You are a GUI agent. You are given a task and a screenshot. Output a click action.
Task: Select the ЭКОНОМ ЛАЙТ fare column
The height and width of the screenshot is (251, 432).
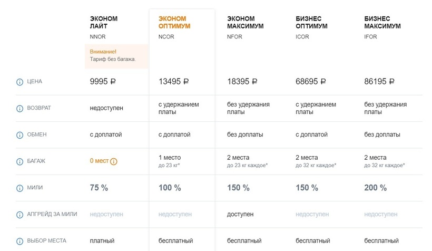[x=104, y=22]
